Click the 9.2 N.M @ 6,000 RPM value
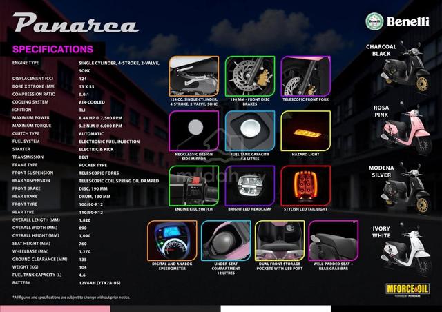The width and height of the screenshot is (442, 312). 101,126
